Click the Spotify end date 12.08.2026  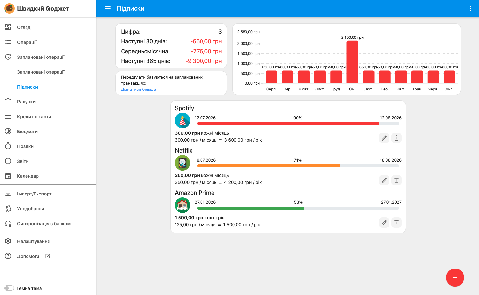click(391, 118)
